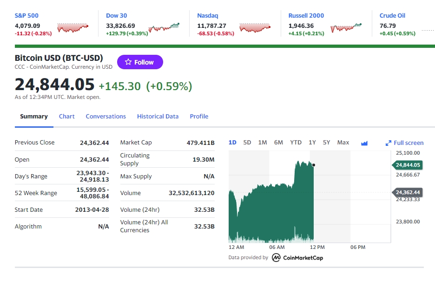This screenshot has width=435, height=281.
Task: Click the Market Cap value 479.411B
Action: click(x=201, y=143)
